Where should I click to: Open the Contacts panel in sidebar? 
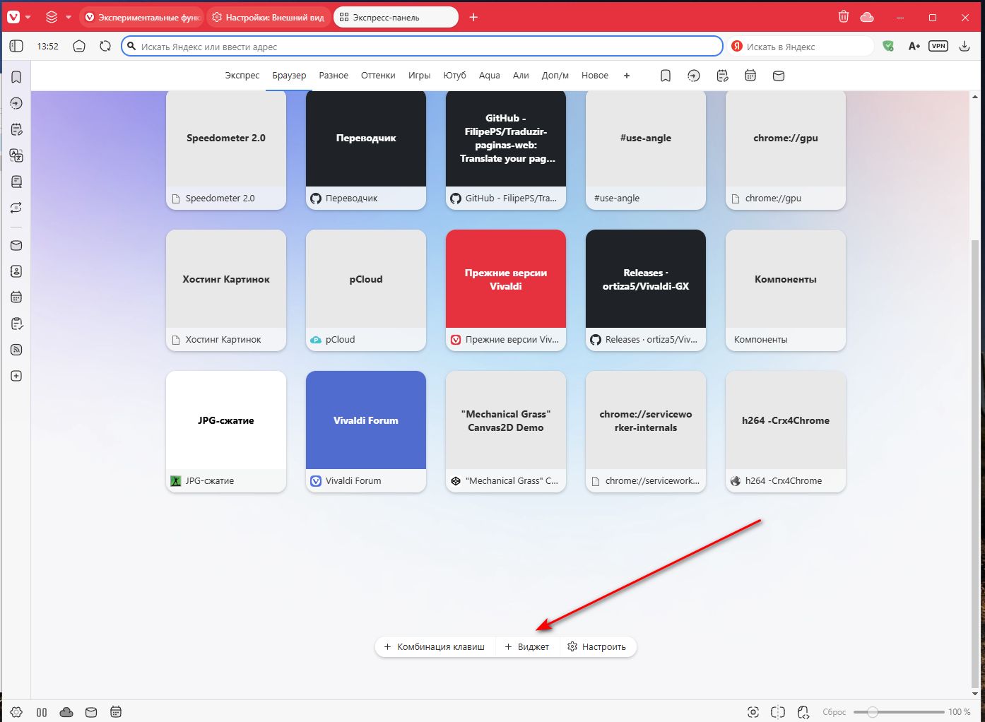tap(16, 271)
